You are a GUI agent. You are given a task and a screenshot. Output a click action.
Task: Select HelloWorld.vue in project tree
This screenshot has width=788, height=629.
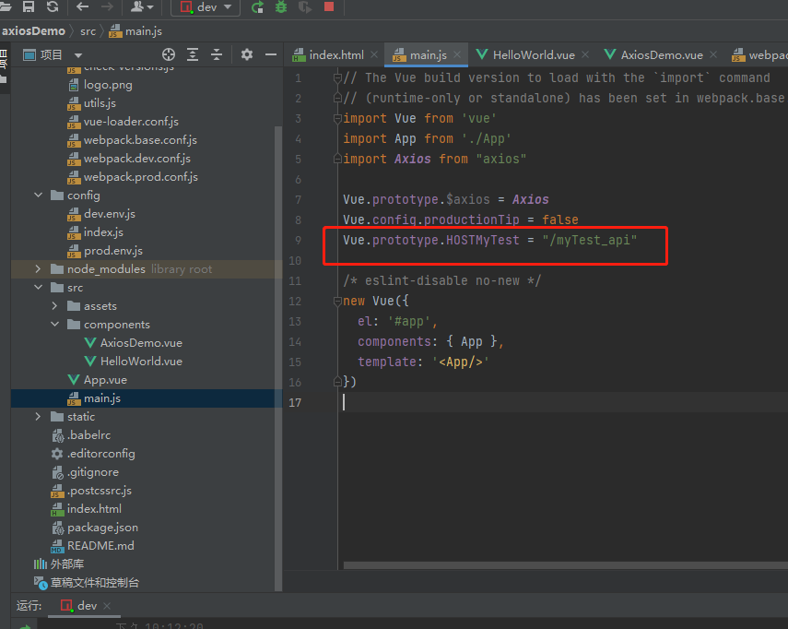[x=143, y=361]
